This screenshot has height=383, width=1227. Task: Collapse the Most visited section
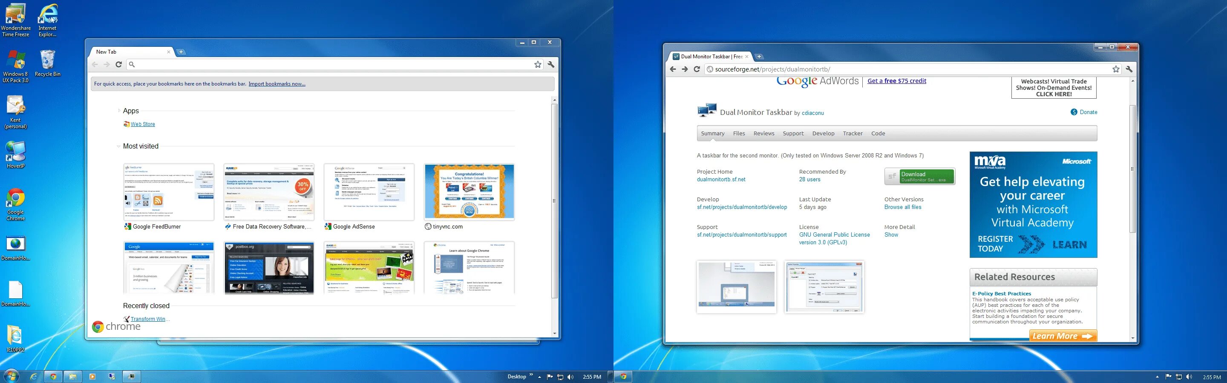click(x=118, y=146)
